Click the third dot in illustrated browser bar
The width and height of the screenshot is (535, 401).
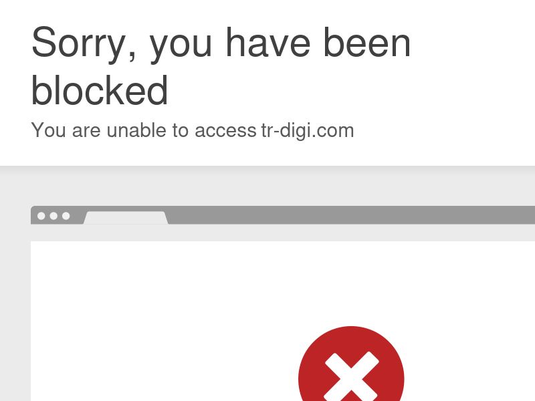(x=66, y=216)
